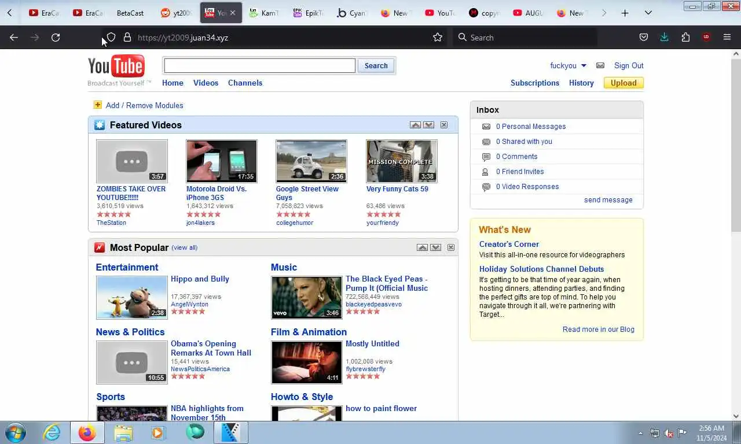Image resolution: width=741 pixels, height=444 pixels.
Task: Click the Personal Messages envelope icon
Action: 486,127
